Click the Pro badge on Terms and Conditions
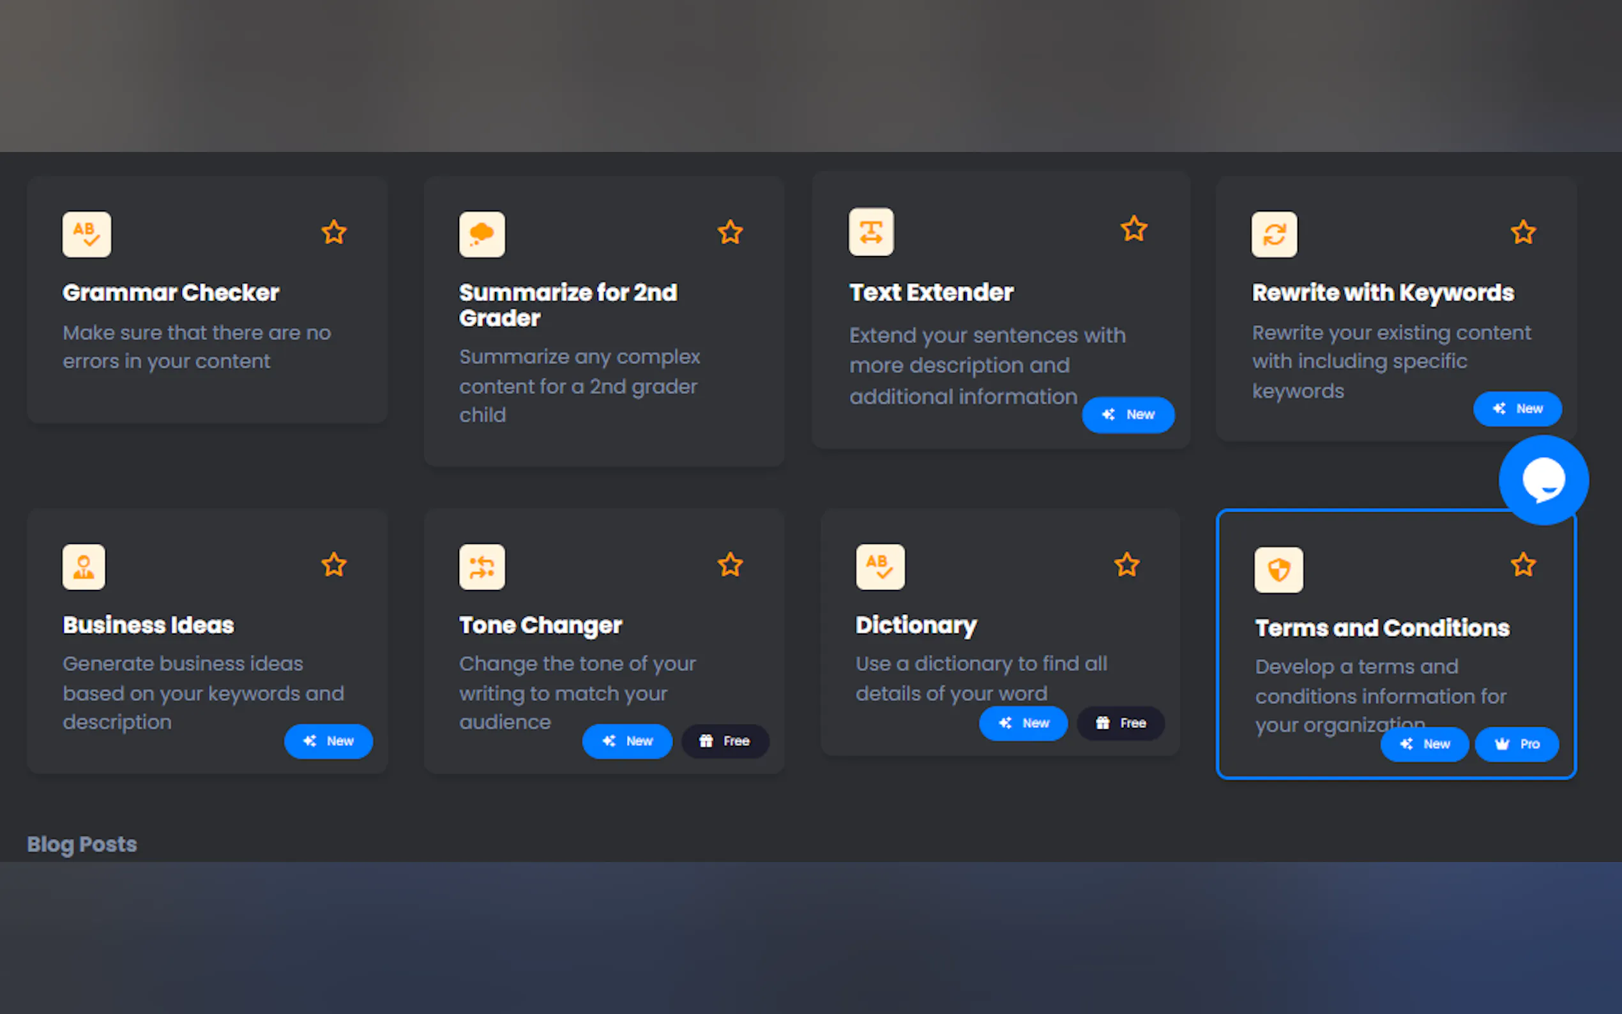The image size is (1622, 1014). coord(1516,744)
